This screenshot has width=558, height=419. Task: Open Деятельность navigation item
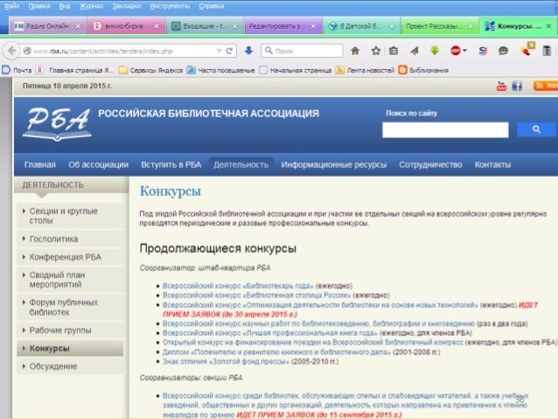point(241,164)
